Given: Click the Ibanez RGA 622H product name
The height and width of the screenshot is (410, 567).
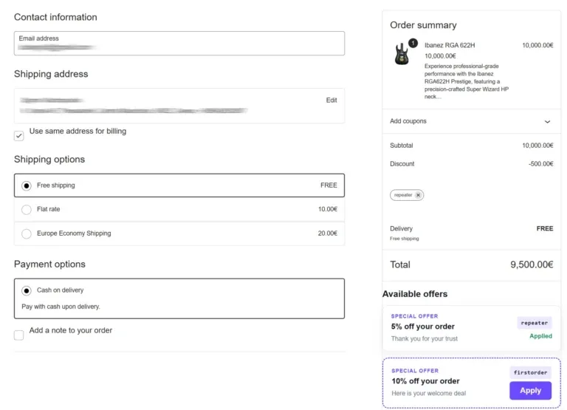Looking at the screenshot, I should point(450,45).
